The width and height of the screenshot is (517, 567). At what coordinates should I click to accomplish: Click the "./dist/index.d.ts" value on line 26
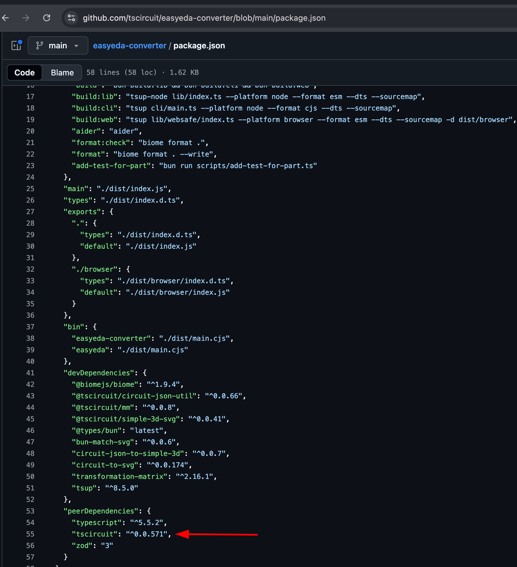pyautogui.click(x=140, y=200)
